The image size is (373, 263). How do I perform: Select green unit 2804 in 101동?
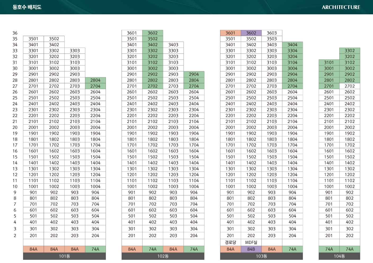point(95,80)
